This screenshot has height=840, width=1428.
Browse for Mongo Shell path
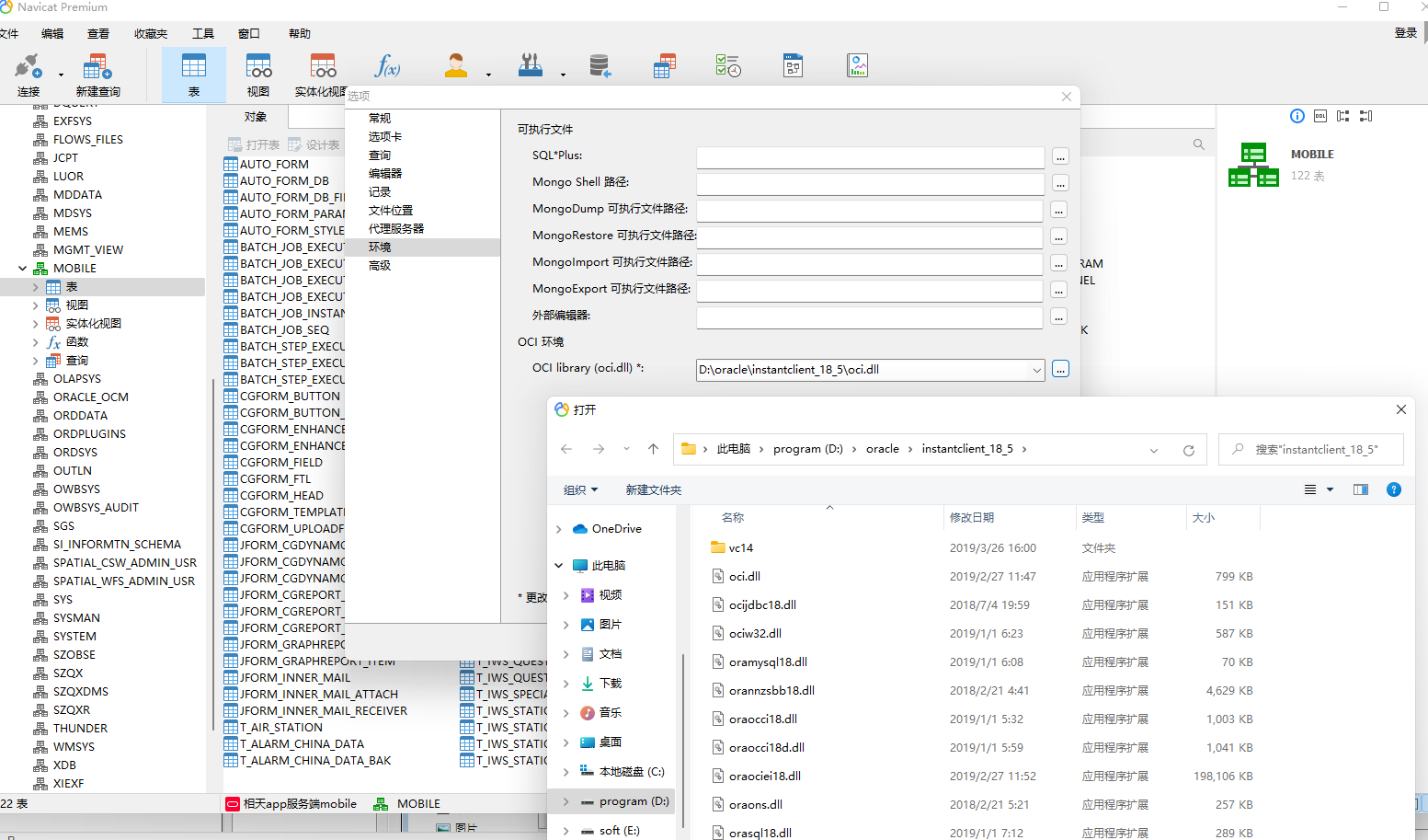click(x=1060, y=183)
